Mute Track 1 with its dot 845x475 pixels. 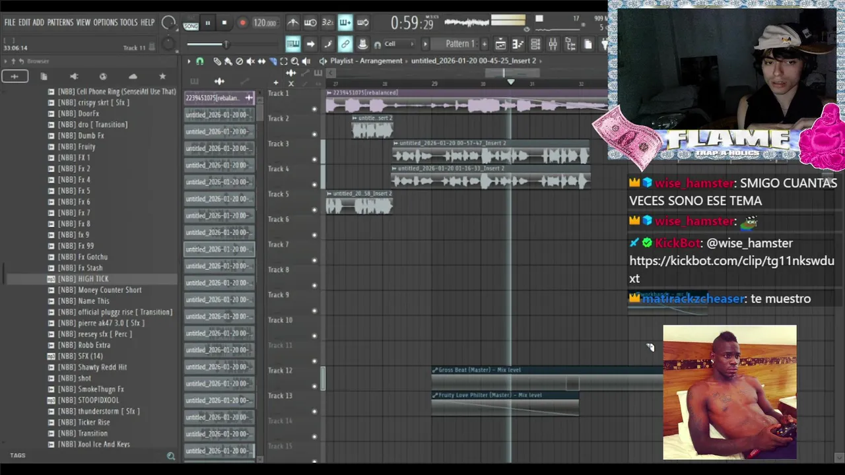[314, 109]
